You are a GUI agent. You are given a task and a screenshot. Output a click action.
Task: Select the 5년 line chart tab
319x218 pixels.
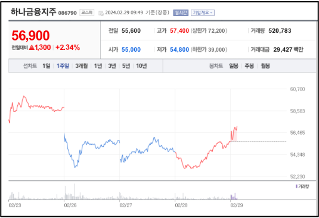coord(126,66)
